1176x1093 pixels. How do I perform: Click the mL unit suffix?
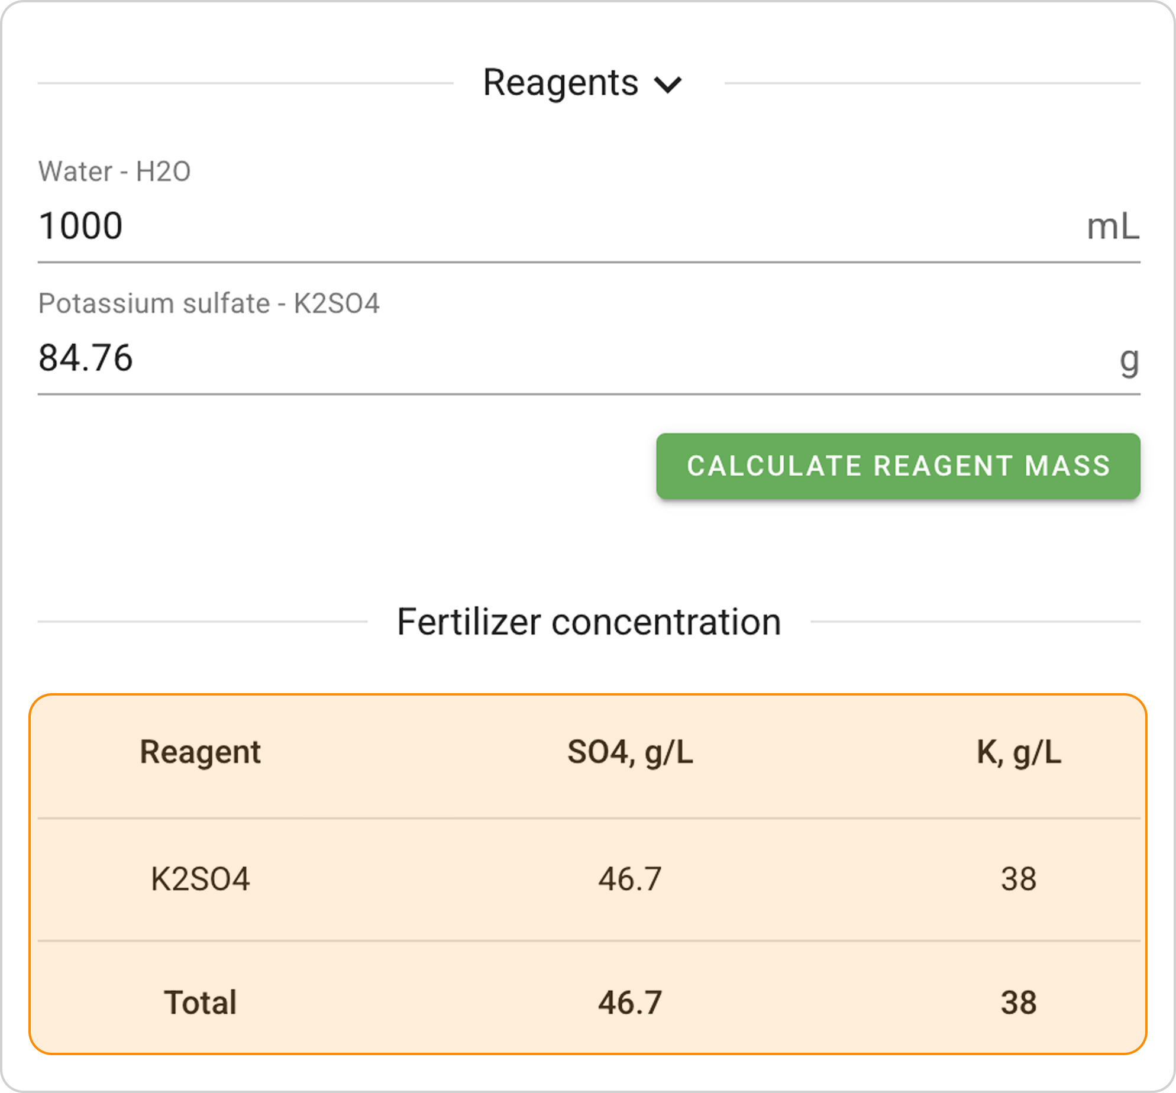click(1112, 227)
